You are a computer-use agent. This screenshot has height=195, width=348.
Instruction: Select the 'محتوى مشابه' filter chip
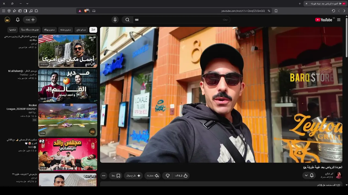pos(66,30)
